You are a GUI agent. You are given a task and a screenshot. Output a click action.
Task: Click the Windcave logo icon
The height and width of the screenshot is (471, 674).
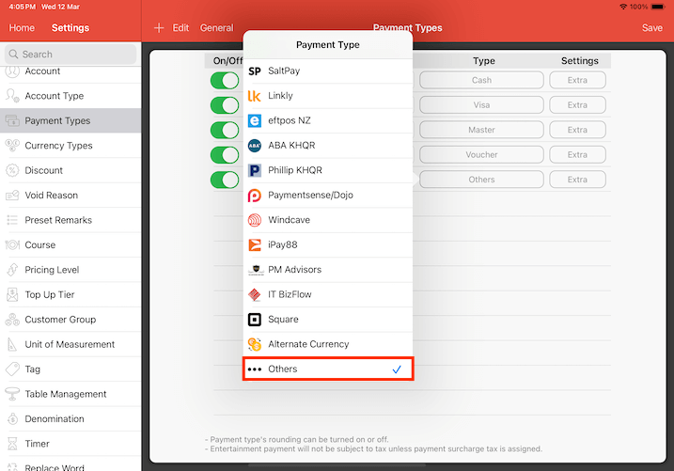pyautogui.click(x=254, y=220)
